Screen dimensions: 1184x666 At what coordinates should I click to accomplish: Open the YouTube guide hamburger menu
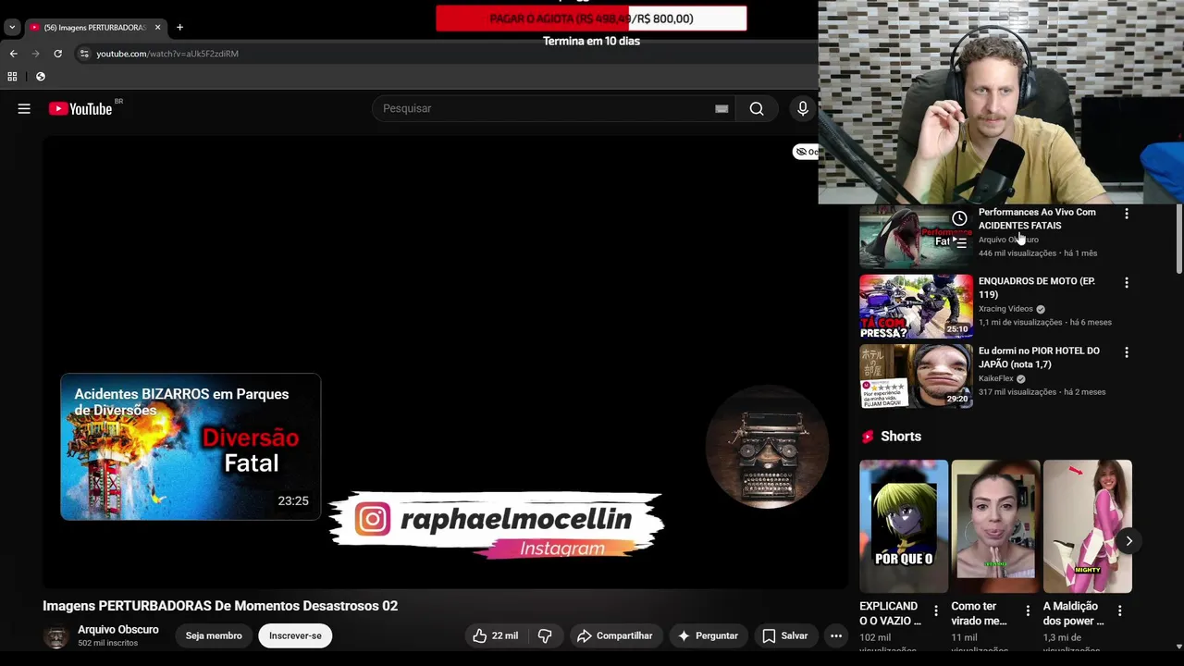pyautogui.click(x=24, y=109)
